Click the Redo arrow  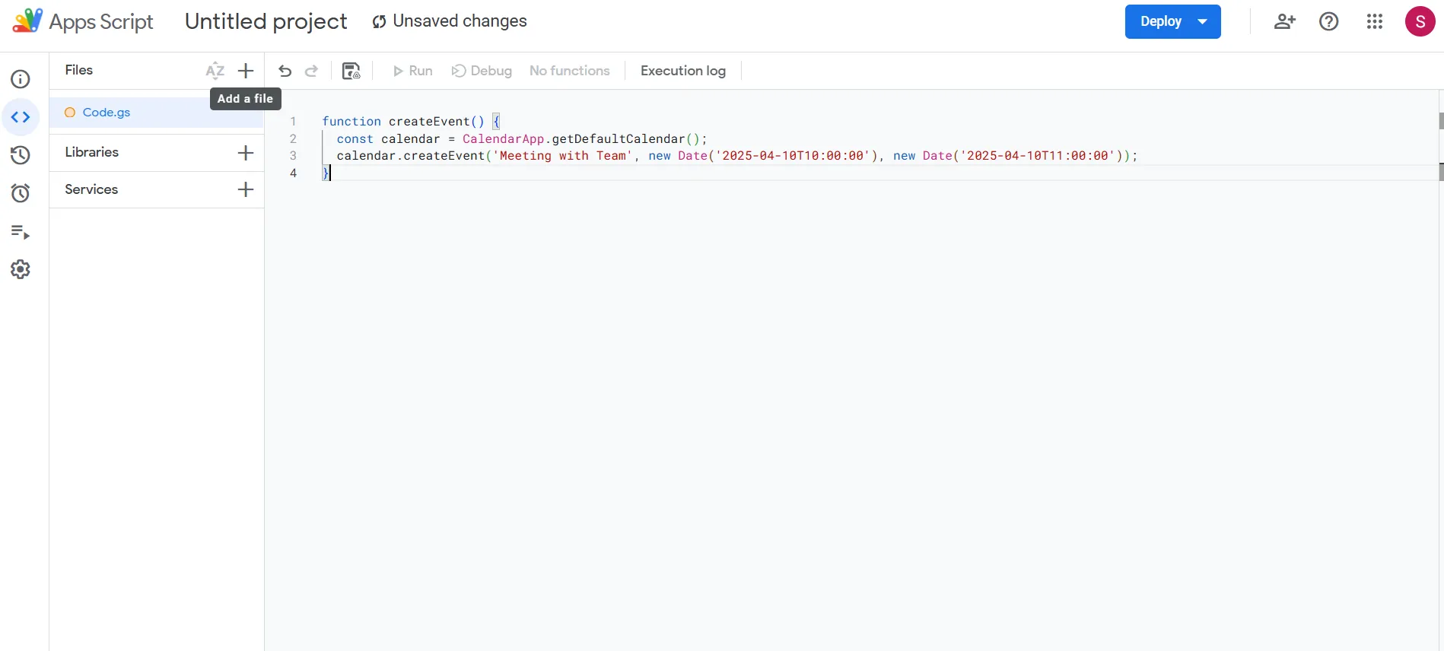[311, 71]
